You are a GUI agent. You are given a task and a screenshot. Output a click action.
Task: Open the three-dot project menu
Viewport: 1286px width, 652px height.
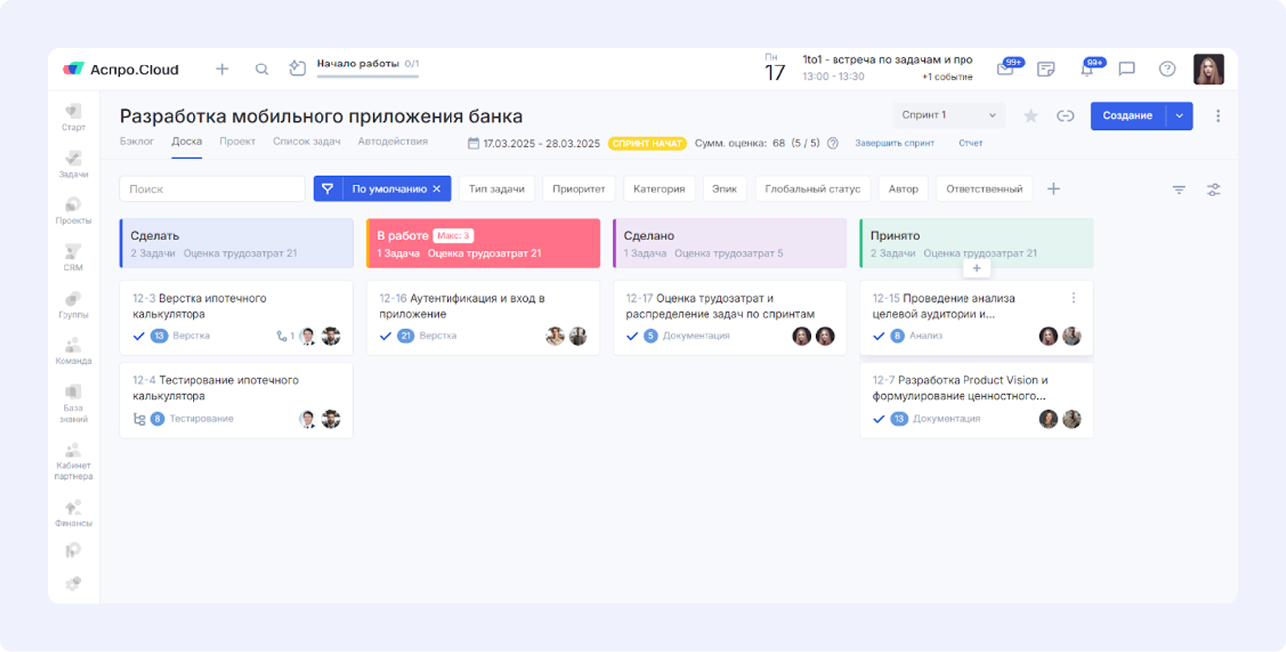click(x=1218, y=116)
